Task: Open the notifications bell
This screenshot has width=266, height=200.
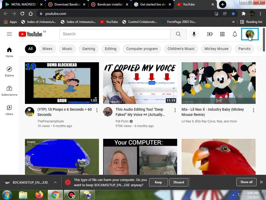Action: (x=235, y=34)
